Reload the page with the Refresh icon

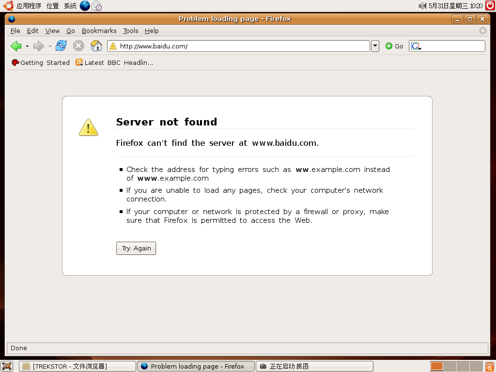61,46
